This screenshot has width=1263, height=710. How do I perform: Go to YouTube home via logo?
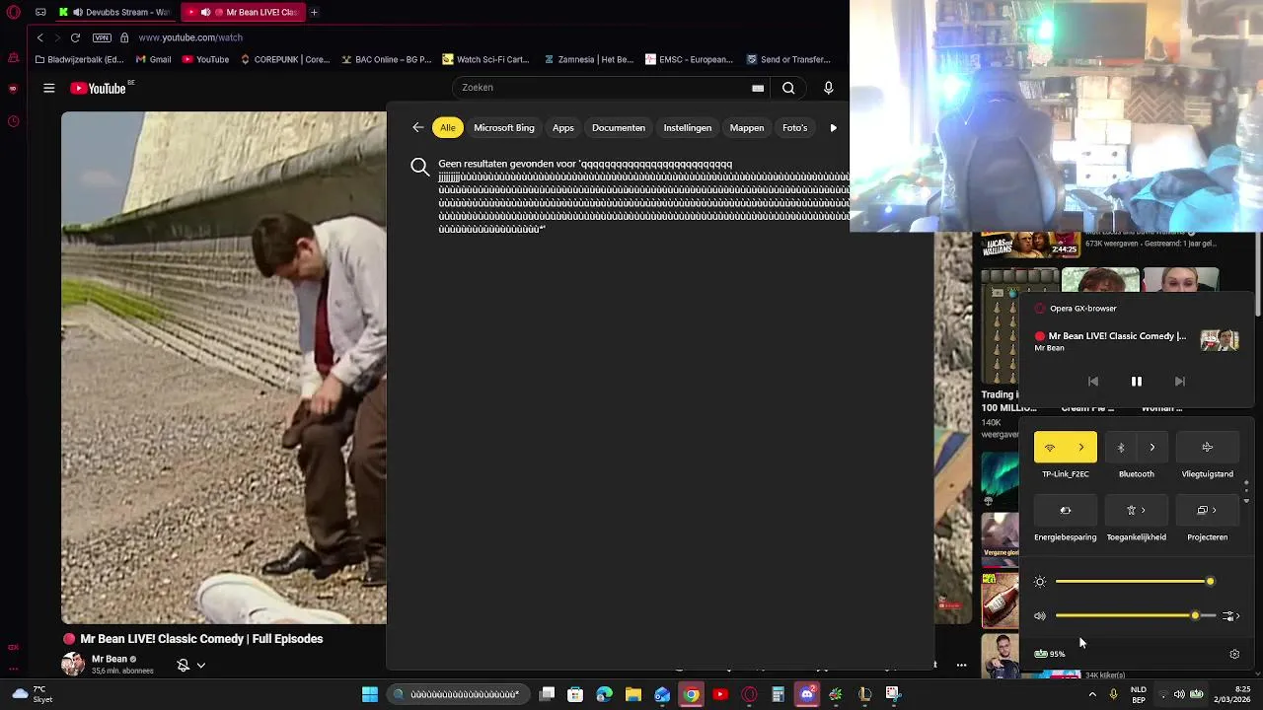click(x=99, y=88)
